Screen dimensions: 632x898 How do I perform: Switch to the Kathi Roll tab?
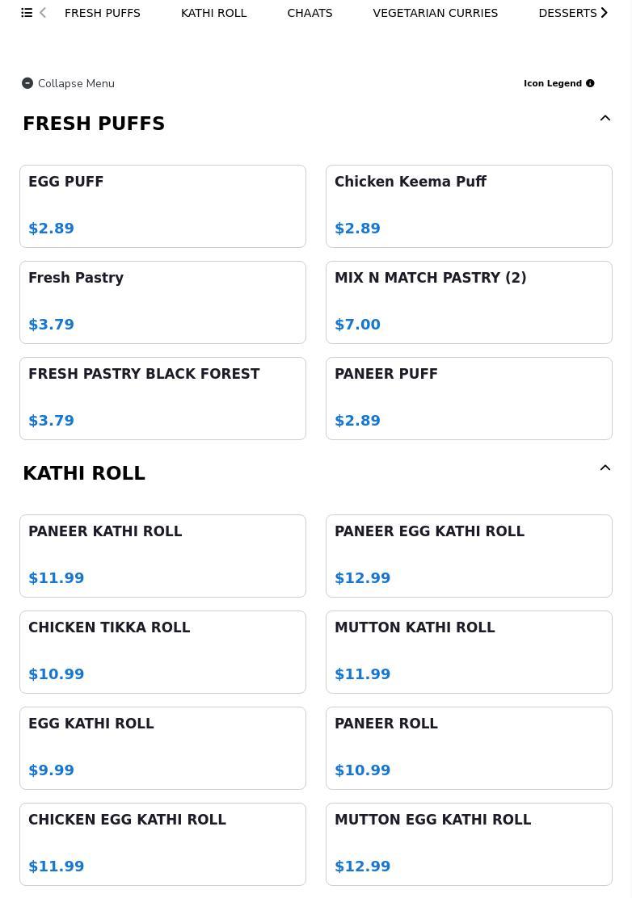pyautogui.click(x=213, y=13)
